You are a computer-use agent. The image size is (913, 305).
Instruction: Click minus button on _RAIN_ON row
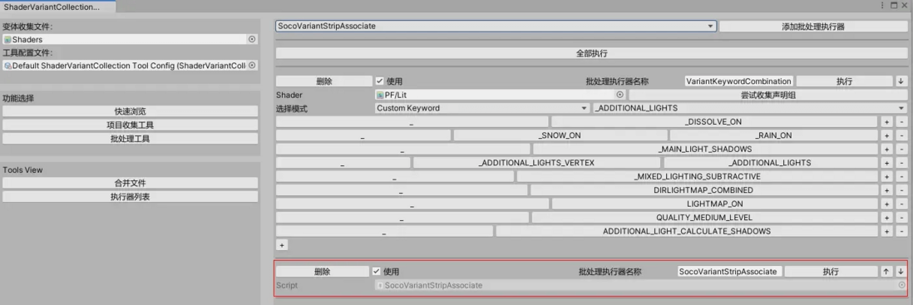click(x=901, y=135)
